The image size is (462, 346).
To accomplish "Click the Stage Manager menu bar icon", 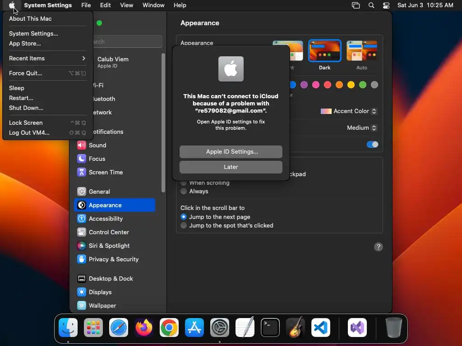I will [356, 5].
